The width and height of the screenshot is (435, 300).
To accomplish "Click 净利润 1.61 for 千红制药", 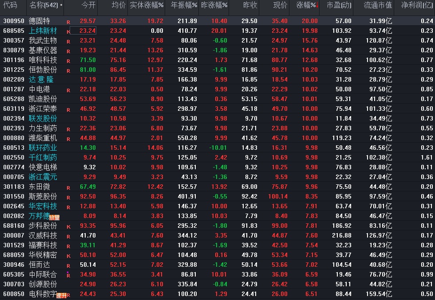I will click(427, 157).
